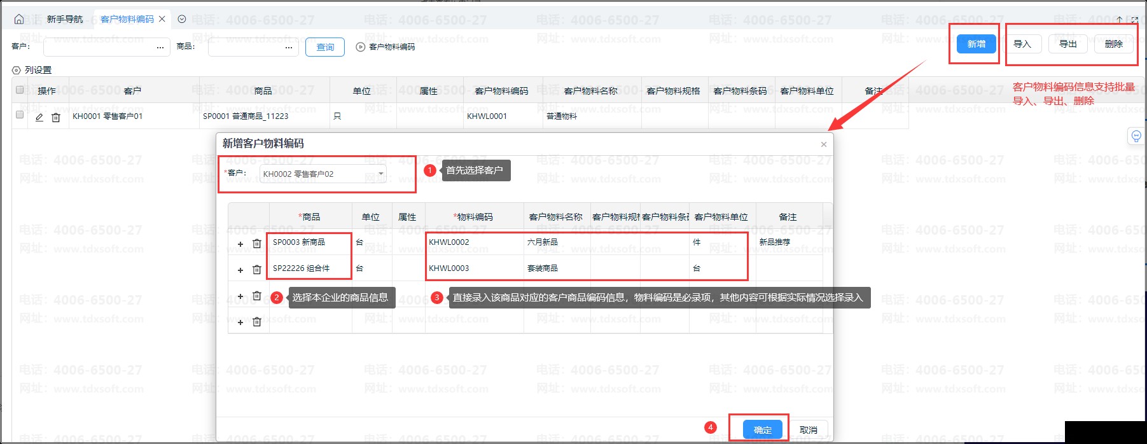Click the 查询 search button
1147x444 pixels.
[x=325, y=47]
